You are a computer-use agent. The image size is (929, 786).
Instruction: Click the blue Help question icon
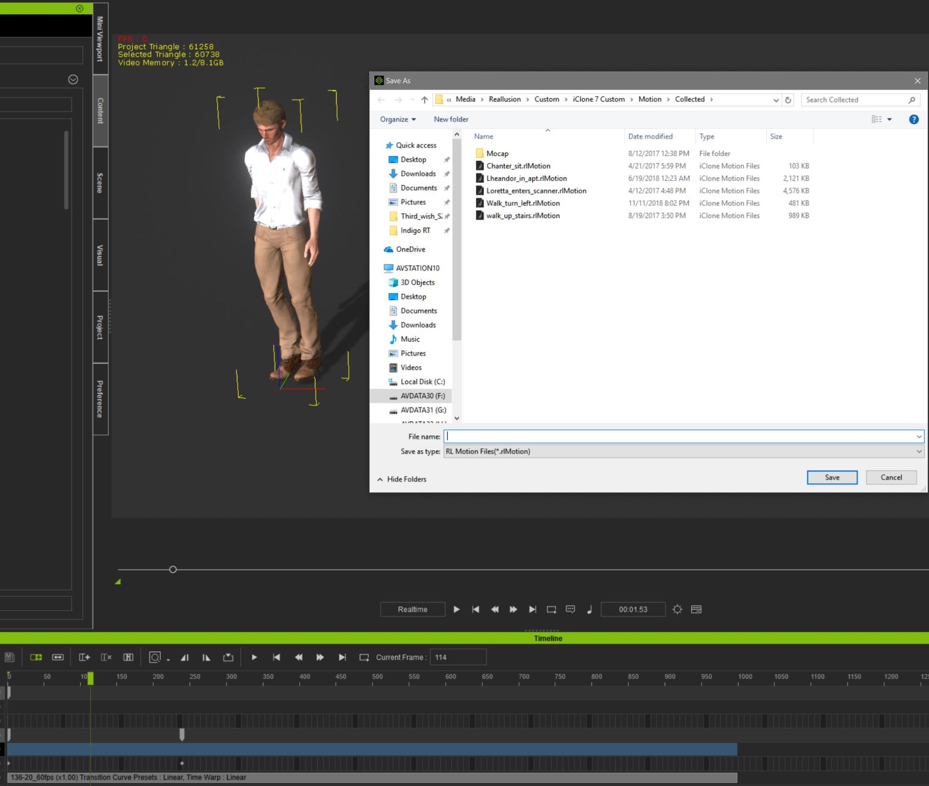pyautogui.click(x=914, y=119)
